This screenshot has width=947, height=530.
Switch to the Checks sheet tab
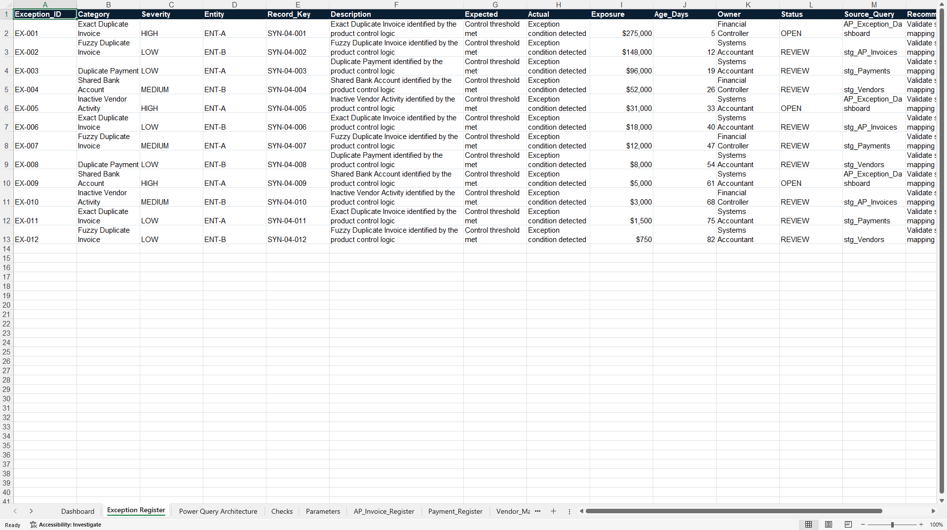[282, 511]
